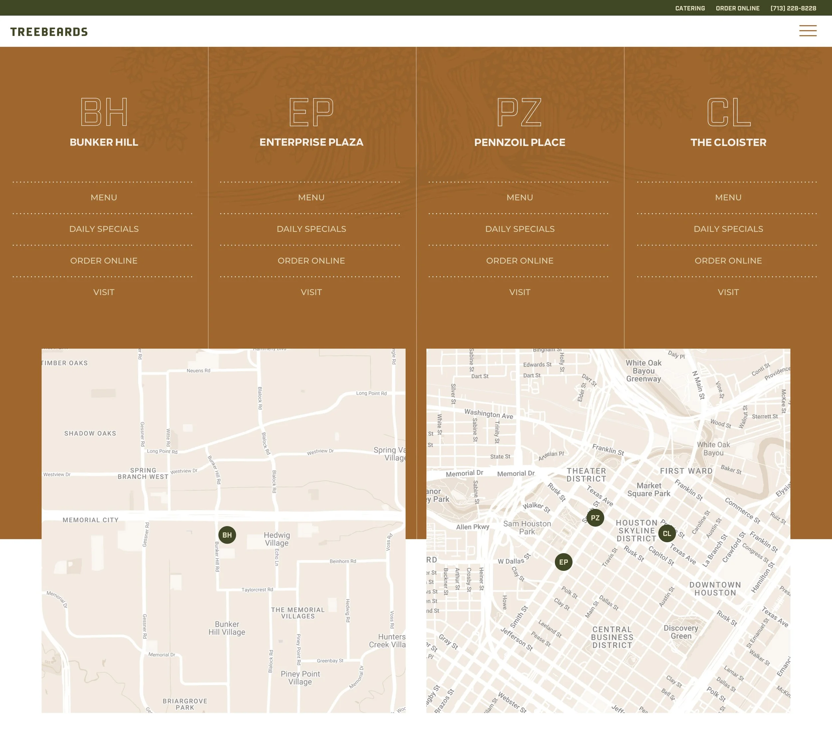Call the (713) 228-8228 phone link
Viewport: 832px width, 753px height.
tap(793, 8)
